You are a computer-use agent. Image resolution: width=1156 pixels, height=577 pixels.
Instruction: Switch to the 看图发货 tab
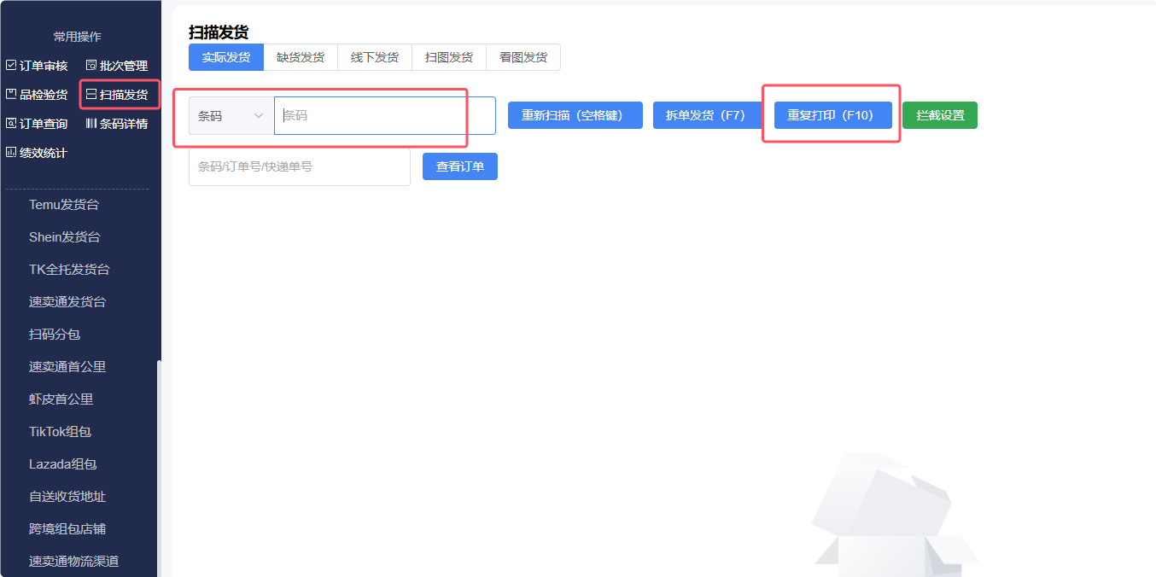(x=523, y=57)
